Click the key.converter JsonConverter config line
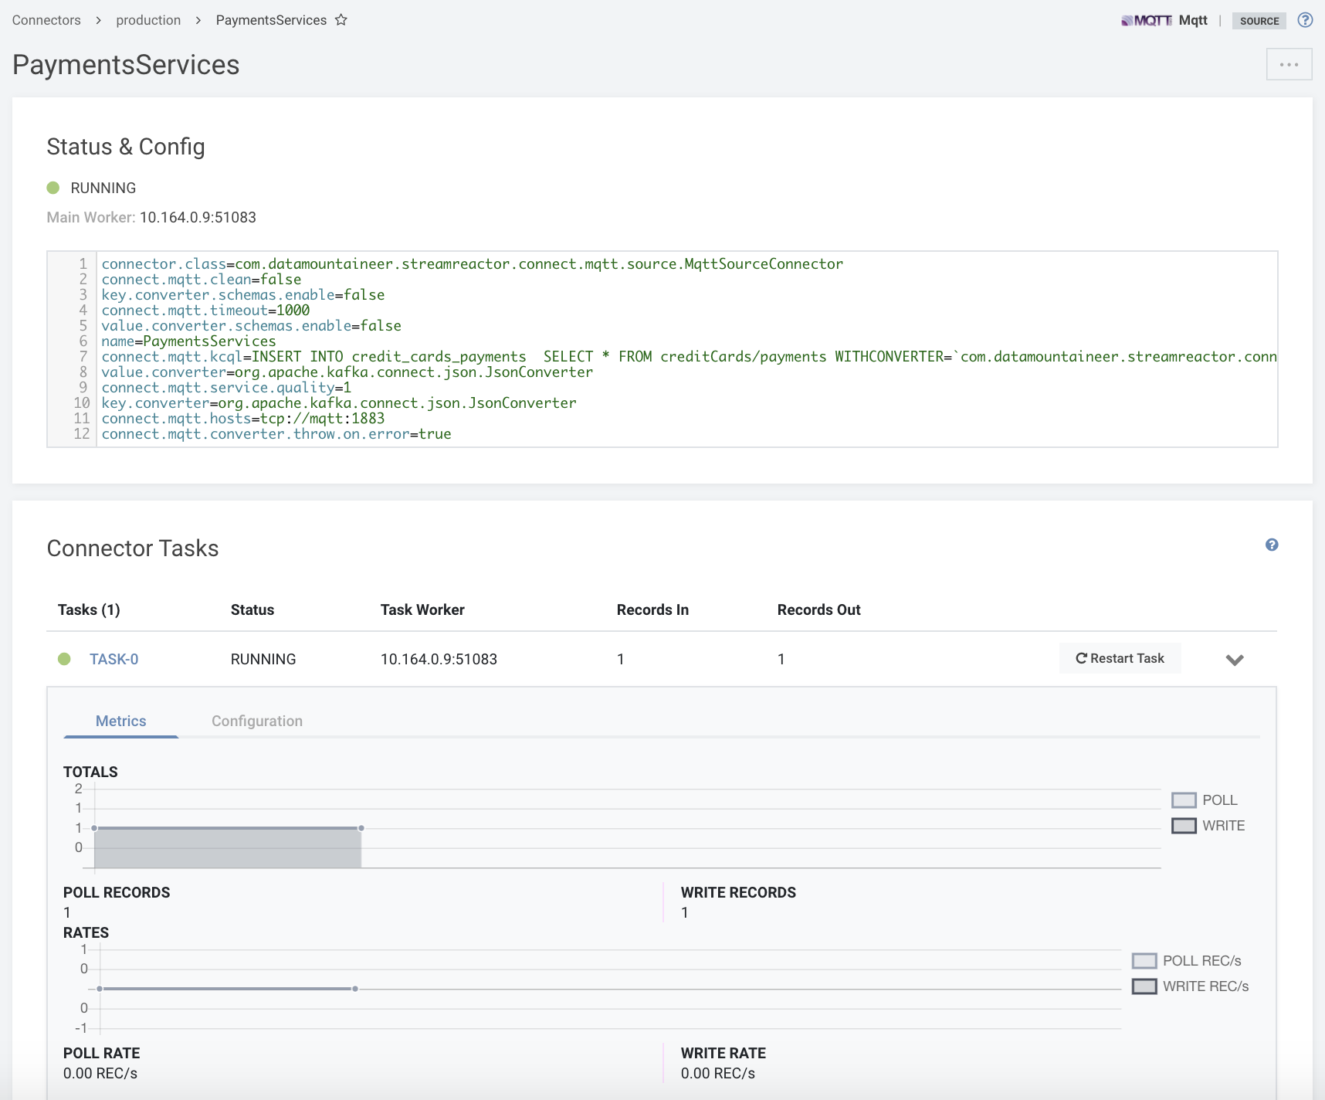This screenshot has width=1325, height=1100. coord(339,403)
